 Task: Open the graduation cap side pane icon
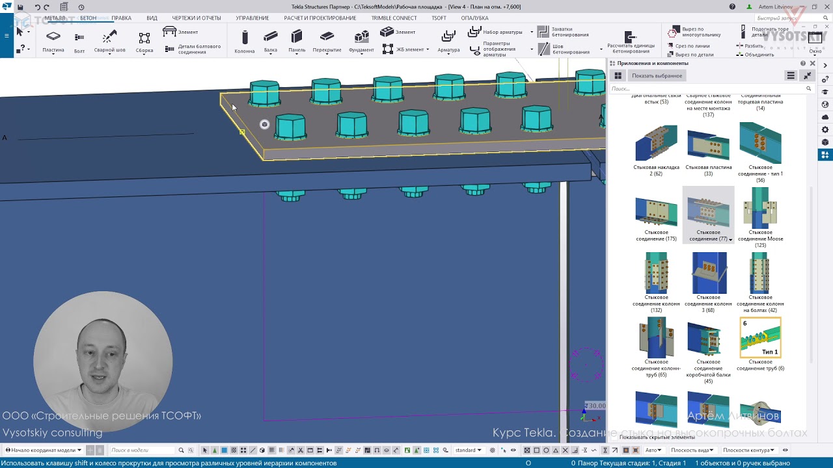[825, 92]
